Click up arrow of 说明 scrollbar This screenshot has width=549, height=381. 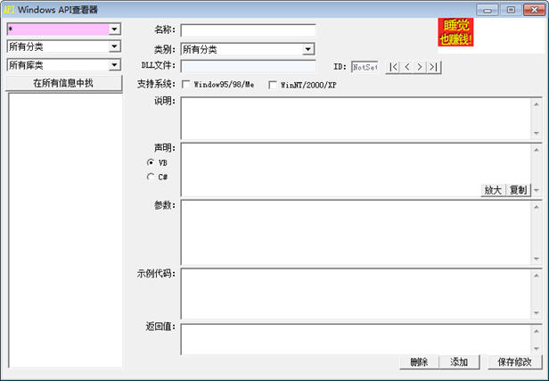click(x=537, y=104)
